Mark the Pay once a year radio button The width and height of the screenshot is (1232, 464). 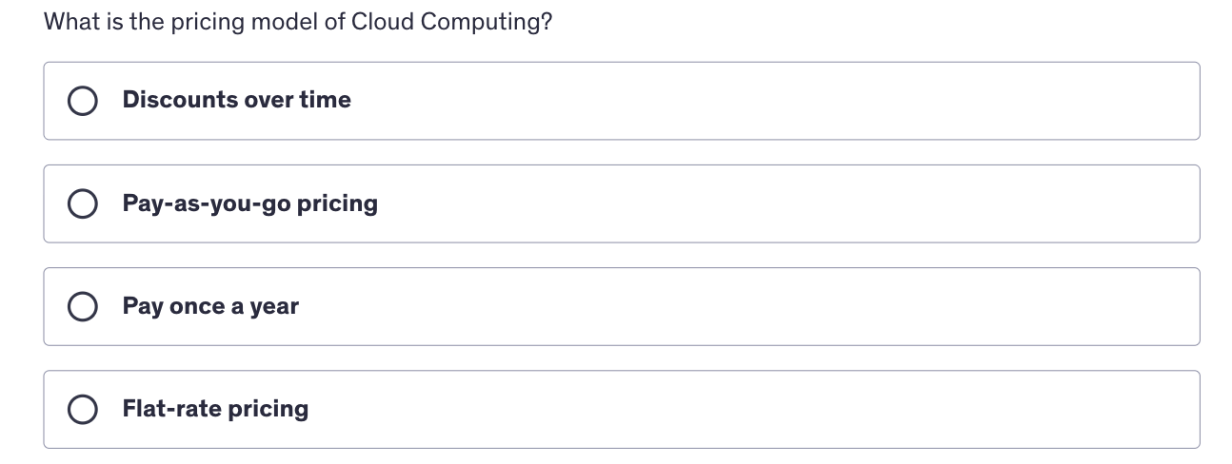[83, 306]
